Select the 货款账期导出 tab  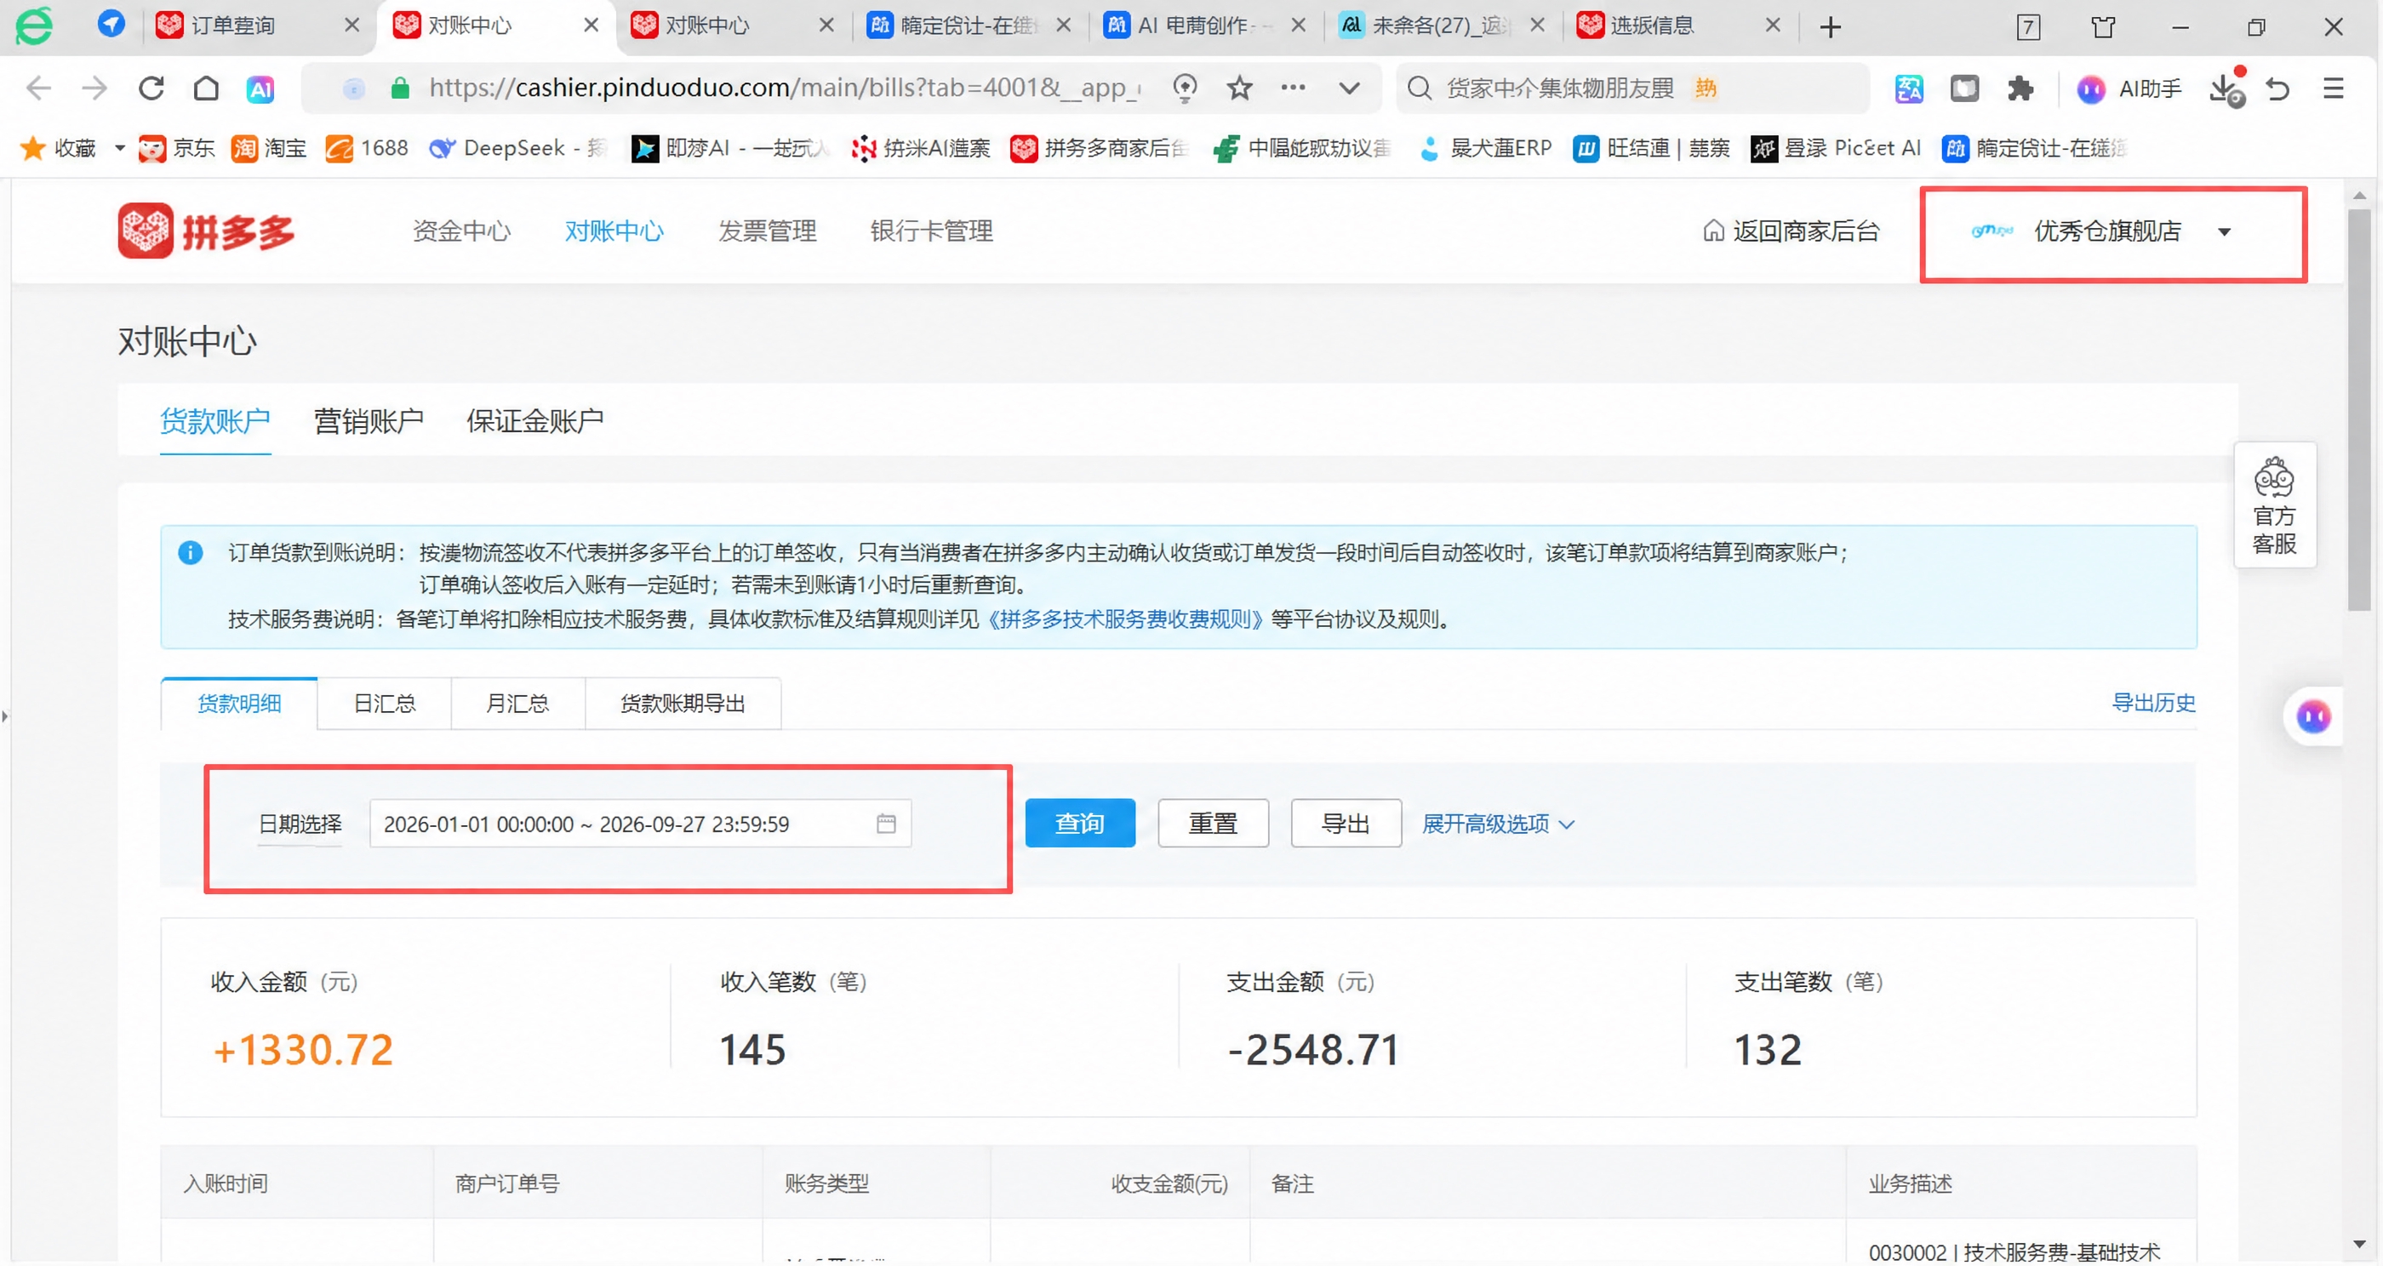point(683,704)
